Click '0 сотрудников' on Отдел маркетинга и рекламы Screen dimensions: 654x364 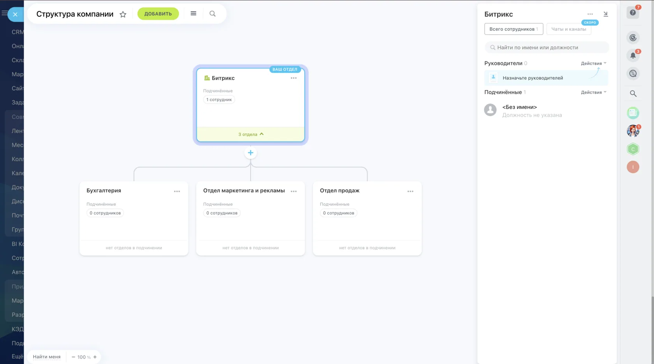point(222,213)
